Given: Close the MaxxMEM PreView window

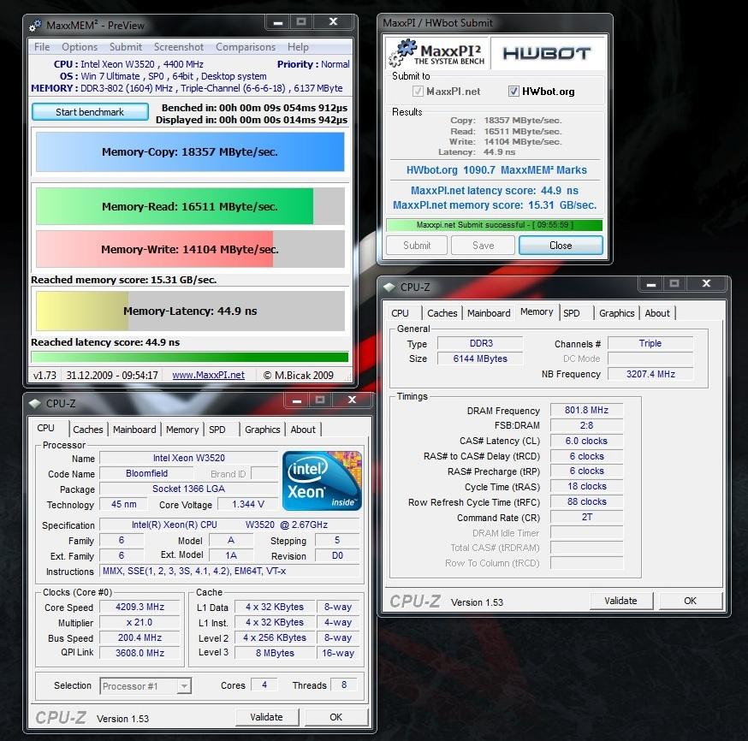Looking at the screenshot, I should [334, 22].
